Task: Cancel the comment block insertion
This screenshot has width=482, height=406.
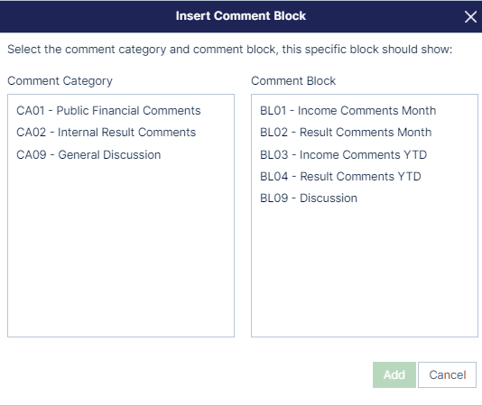Action: [x=448, y=374]
